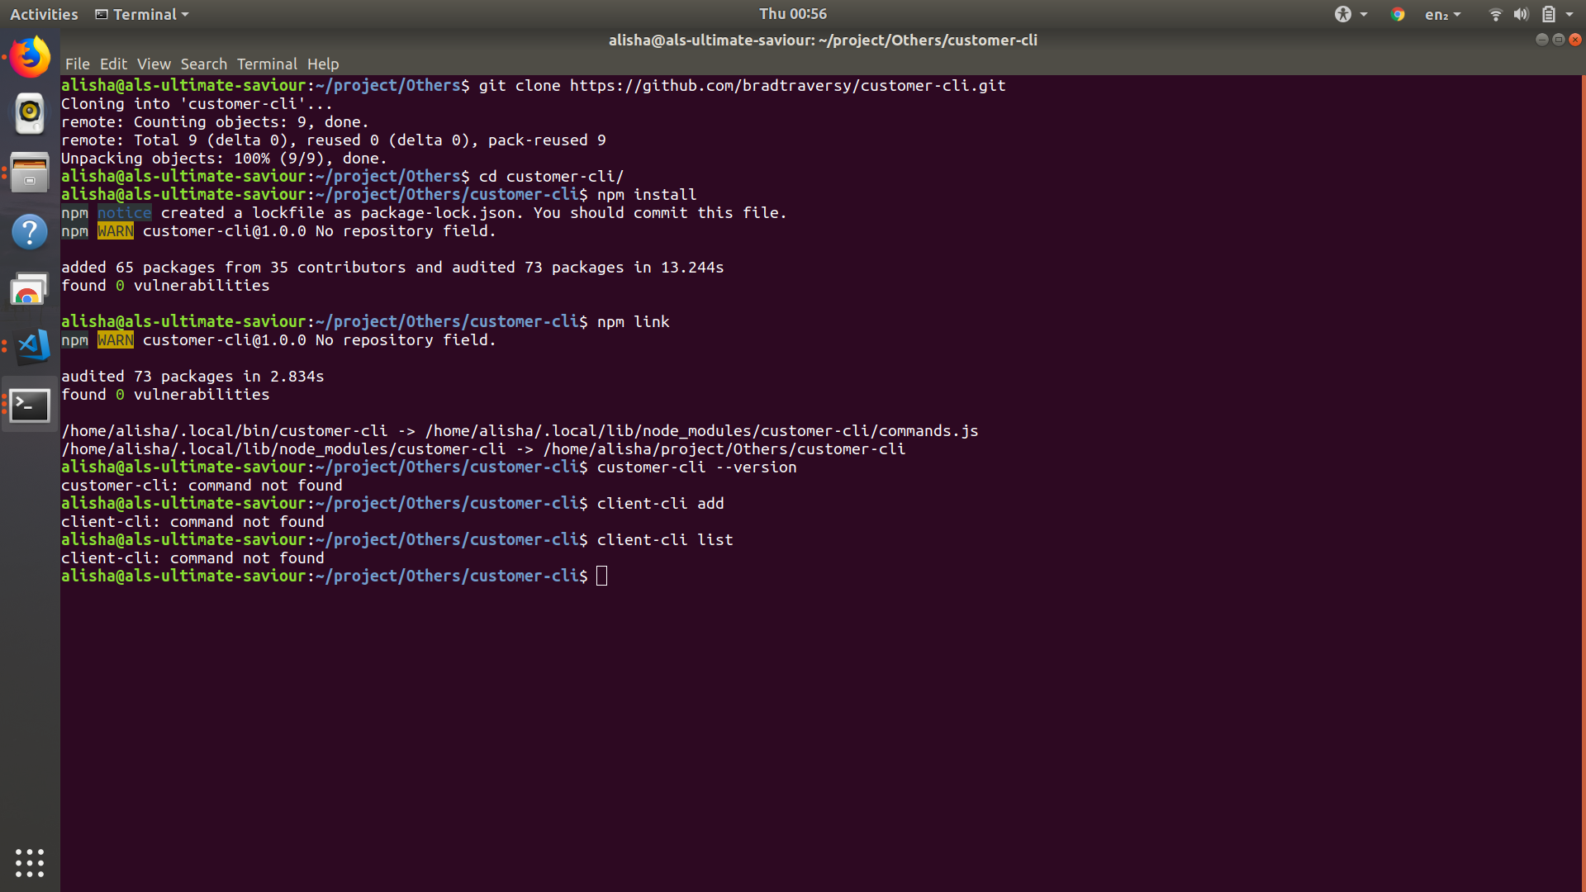Launch Firefox from the dock

pos(30,56)
